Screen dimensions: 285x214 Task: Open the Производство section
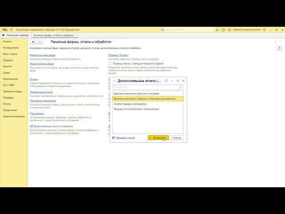coord(10,79)
